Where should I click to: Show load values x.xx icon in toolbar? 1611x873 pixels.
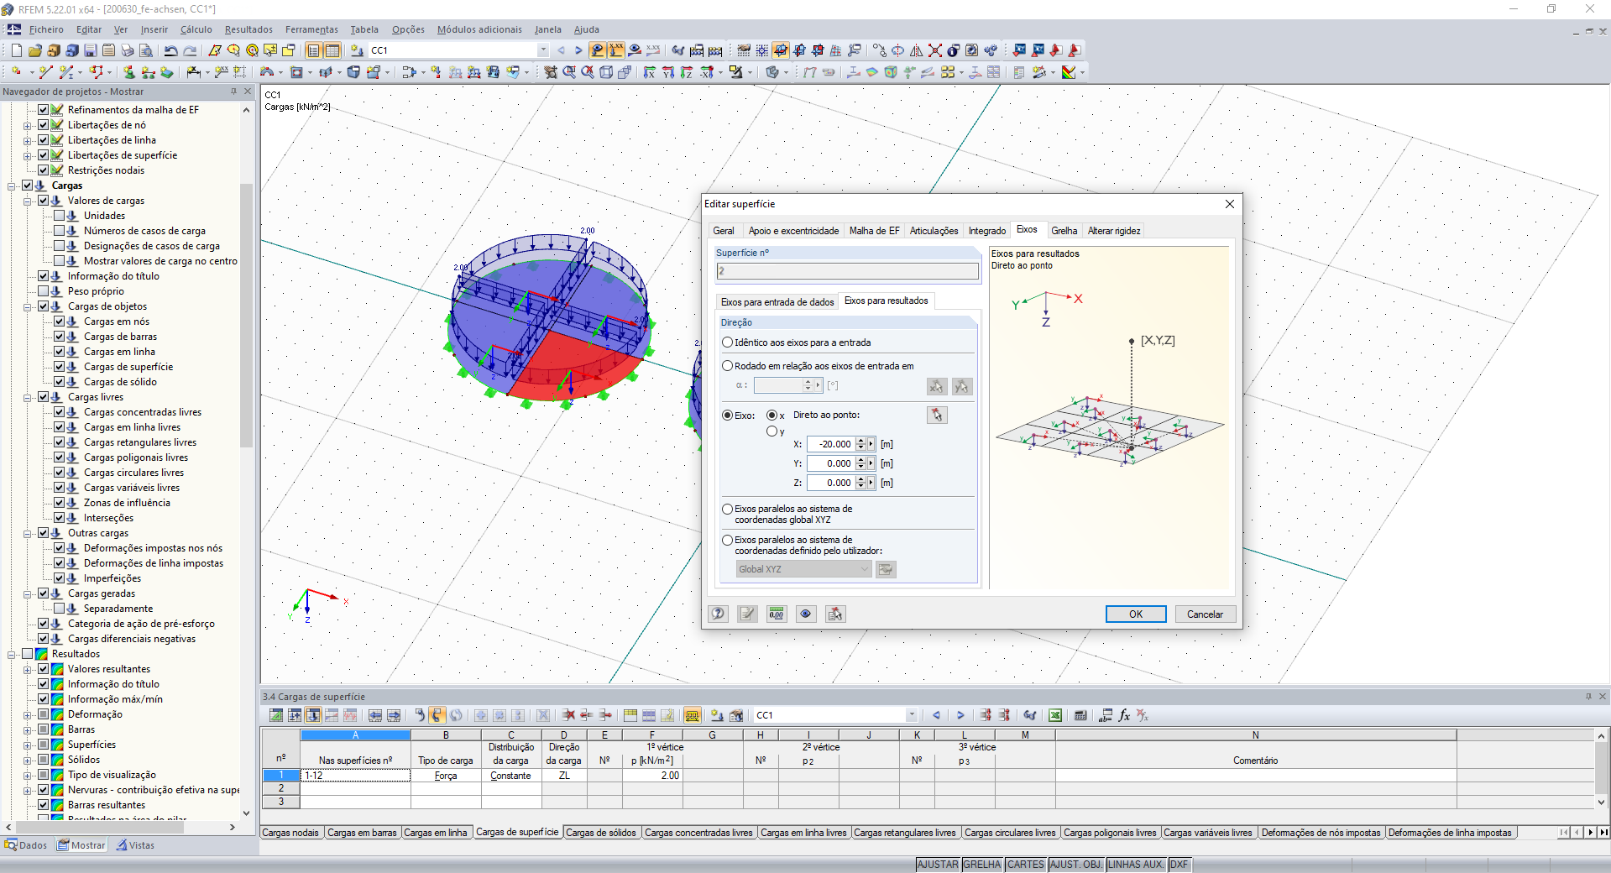pyautogui.click(x=615, y=50)
